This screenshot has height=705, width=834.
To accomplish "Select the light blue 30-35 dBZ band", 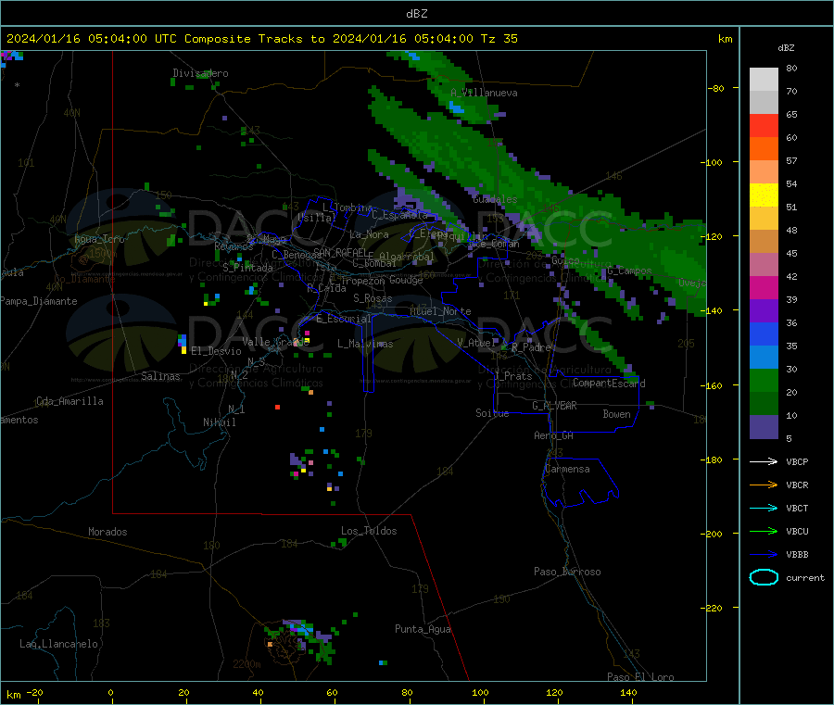I will click(x=764, y=358).
